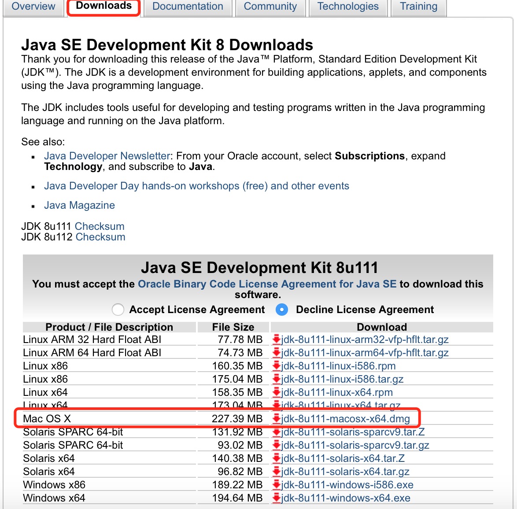The image size is (517, 509).
Task: Click the Product / File Description header
Action: [109, 327]
